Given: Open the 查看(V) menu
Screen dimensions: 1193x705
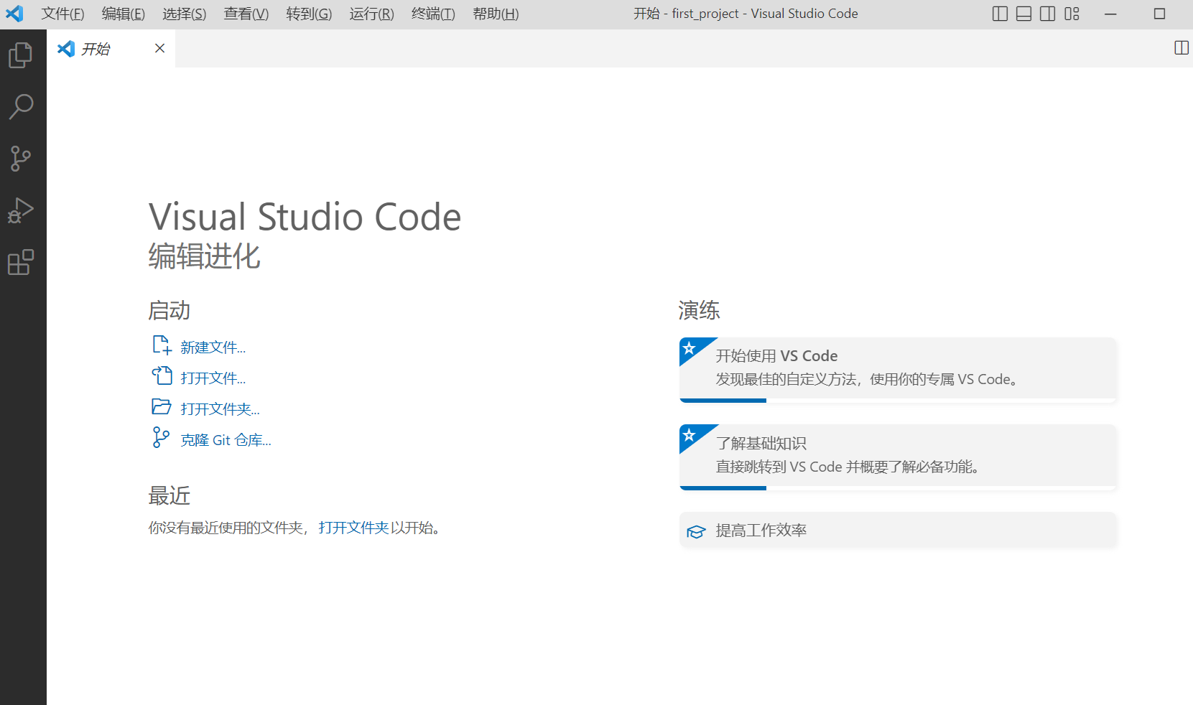Looking at the screenshot, I should click(246, 14).
